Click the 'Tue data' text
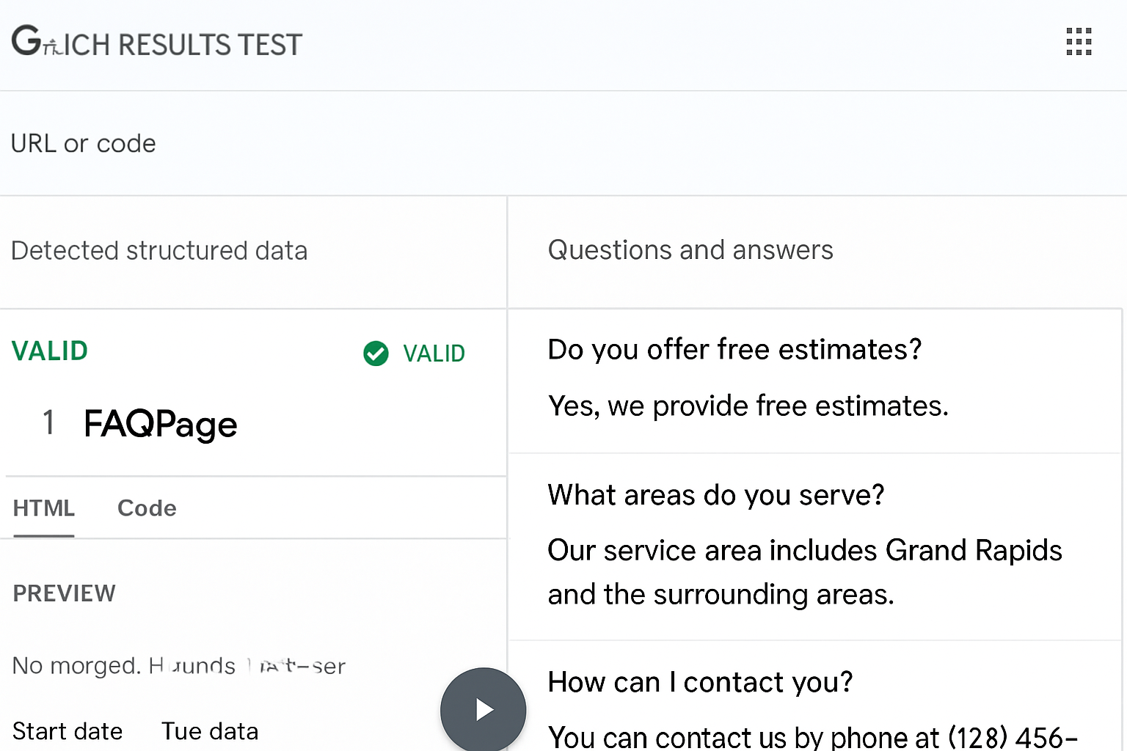Image resolution: width=1127 pixels, height=751 pixels. pyautogui.click(x=210, y=731)
